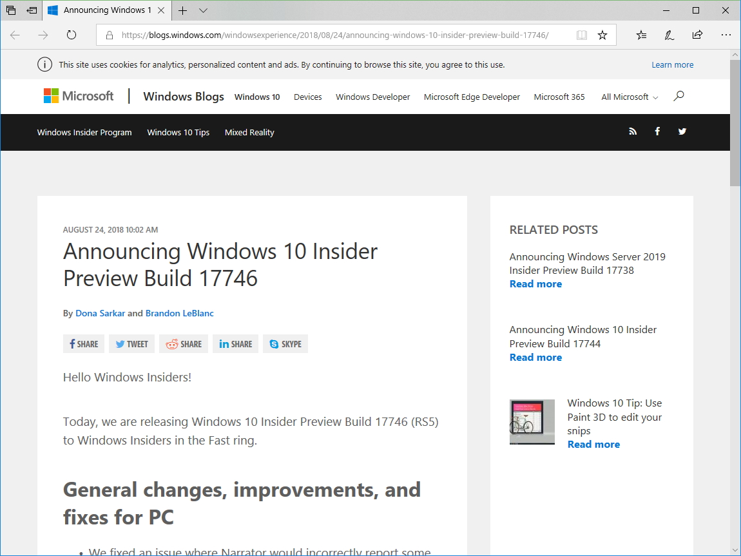This screenshot has height=556, width=741.
Task: Select the Twitter icon in the black bar
Action: tap(682, 131)
